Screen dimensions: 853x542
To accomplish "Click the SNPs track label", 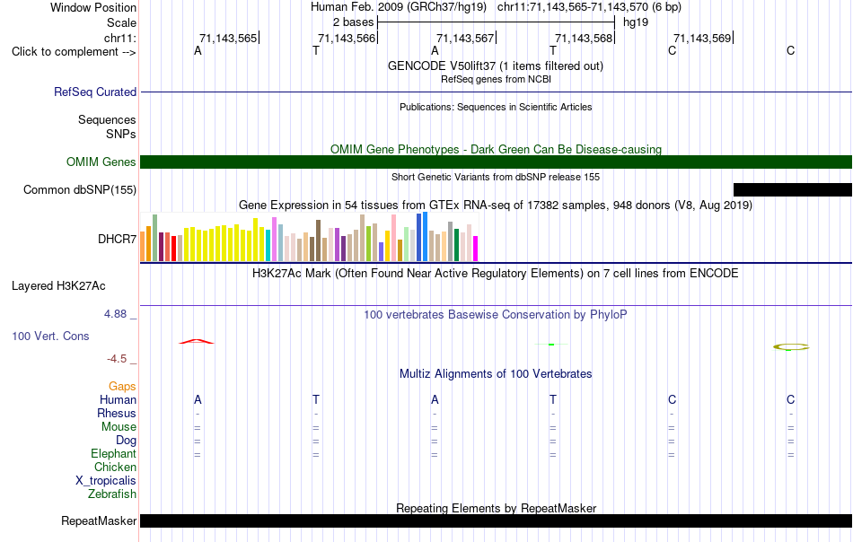I will click(121, 134).
